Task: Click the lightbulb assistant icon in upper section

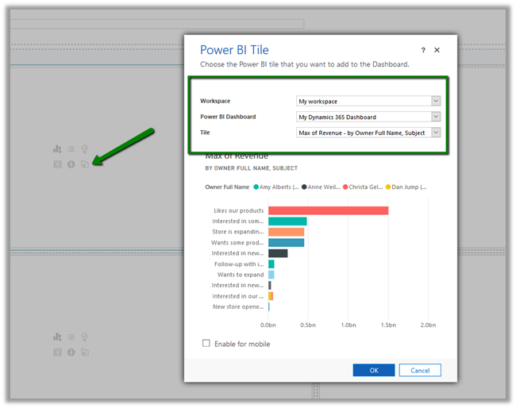Action: [84, 149]
